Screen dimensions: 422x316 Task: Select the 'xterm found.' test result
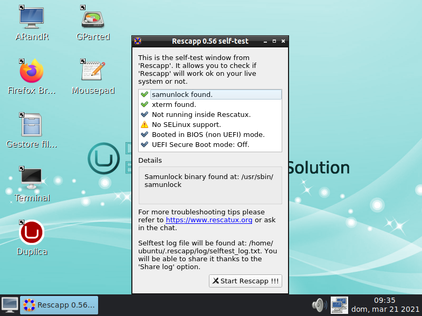click(x=174, y=105)
